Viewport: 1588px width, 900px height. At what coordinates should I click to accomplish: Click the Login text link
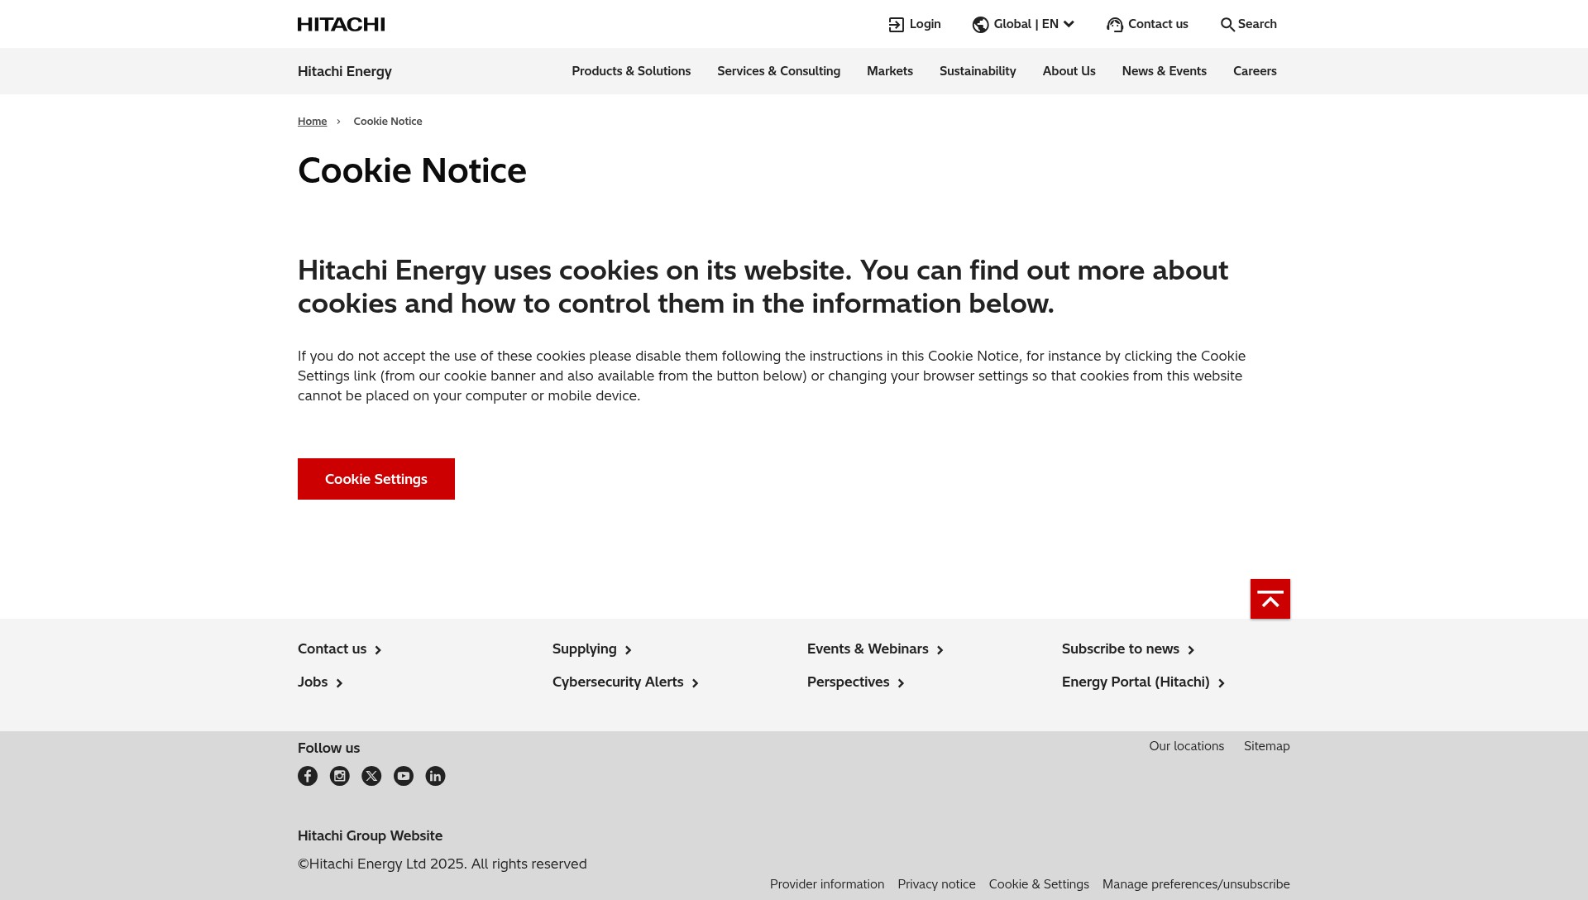[925, 24]
